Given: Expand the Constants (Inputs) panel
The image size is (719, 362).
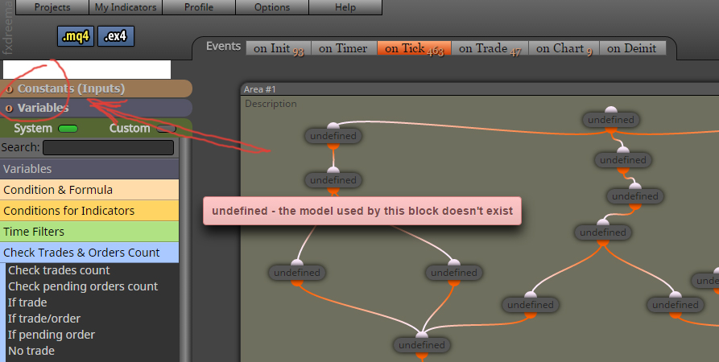Looking at the screenshot, I should pos(96,88).
